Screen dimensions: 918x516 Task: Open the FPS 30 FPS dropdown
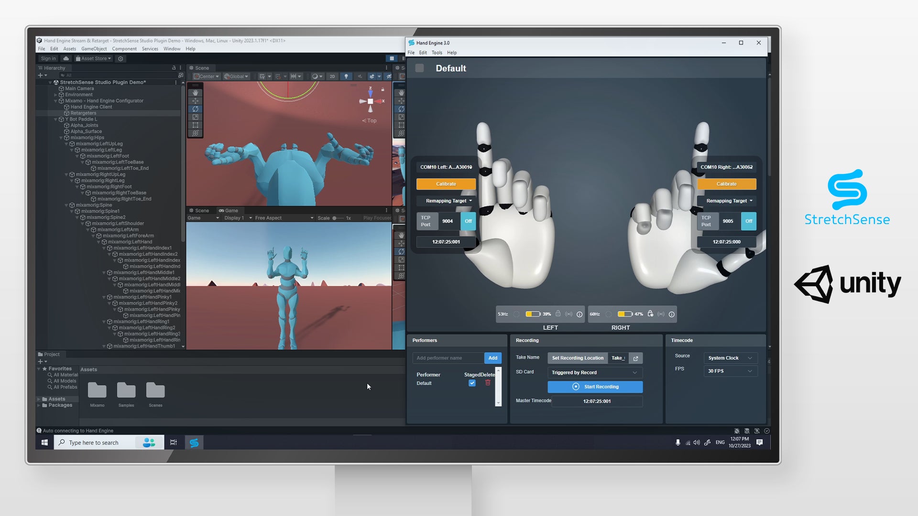(x=730, y=371)
